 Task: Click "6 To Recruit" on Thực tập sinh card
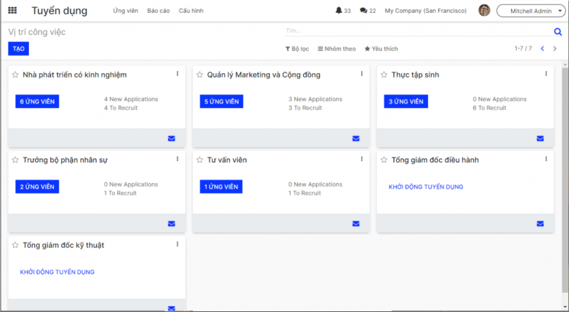490,108
